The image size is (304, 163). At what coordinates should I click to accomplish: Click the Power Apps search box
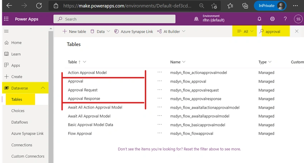(x=114, y=19)
